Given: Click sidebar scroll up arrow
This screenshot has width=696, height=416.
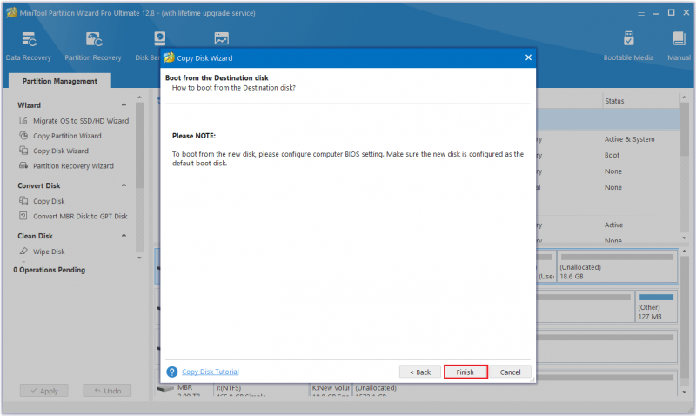Looking at the screenshot, I should 140,97.
